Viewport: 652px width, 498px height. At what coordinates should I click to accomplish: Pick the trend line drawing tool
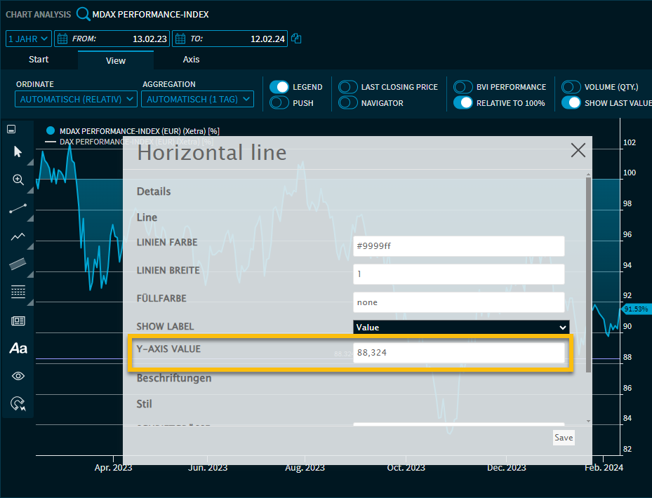click(18, 208)
